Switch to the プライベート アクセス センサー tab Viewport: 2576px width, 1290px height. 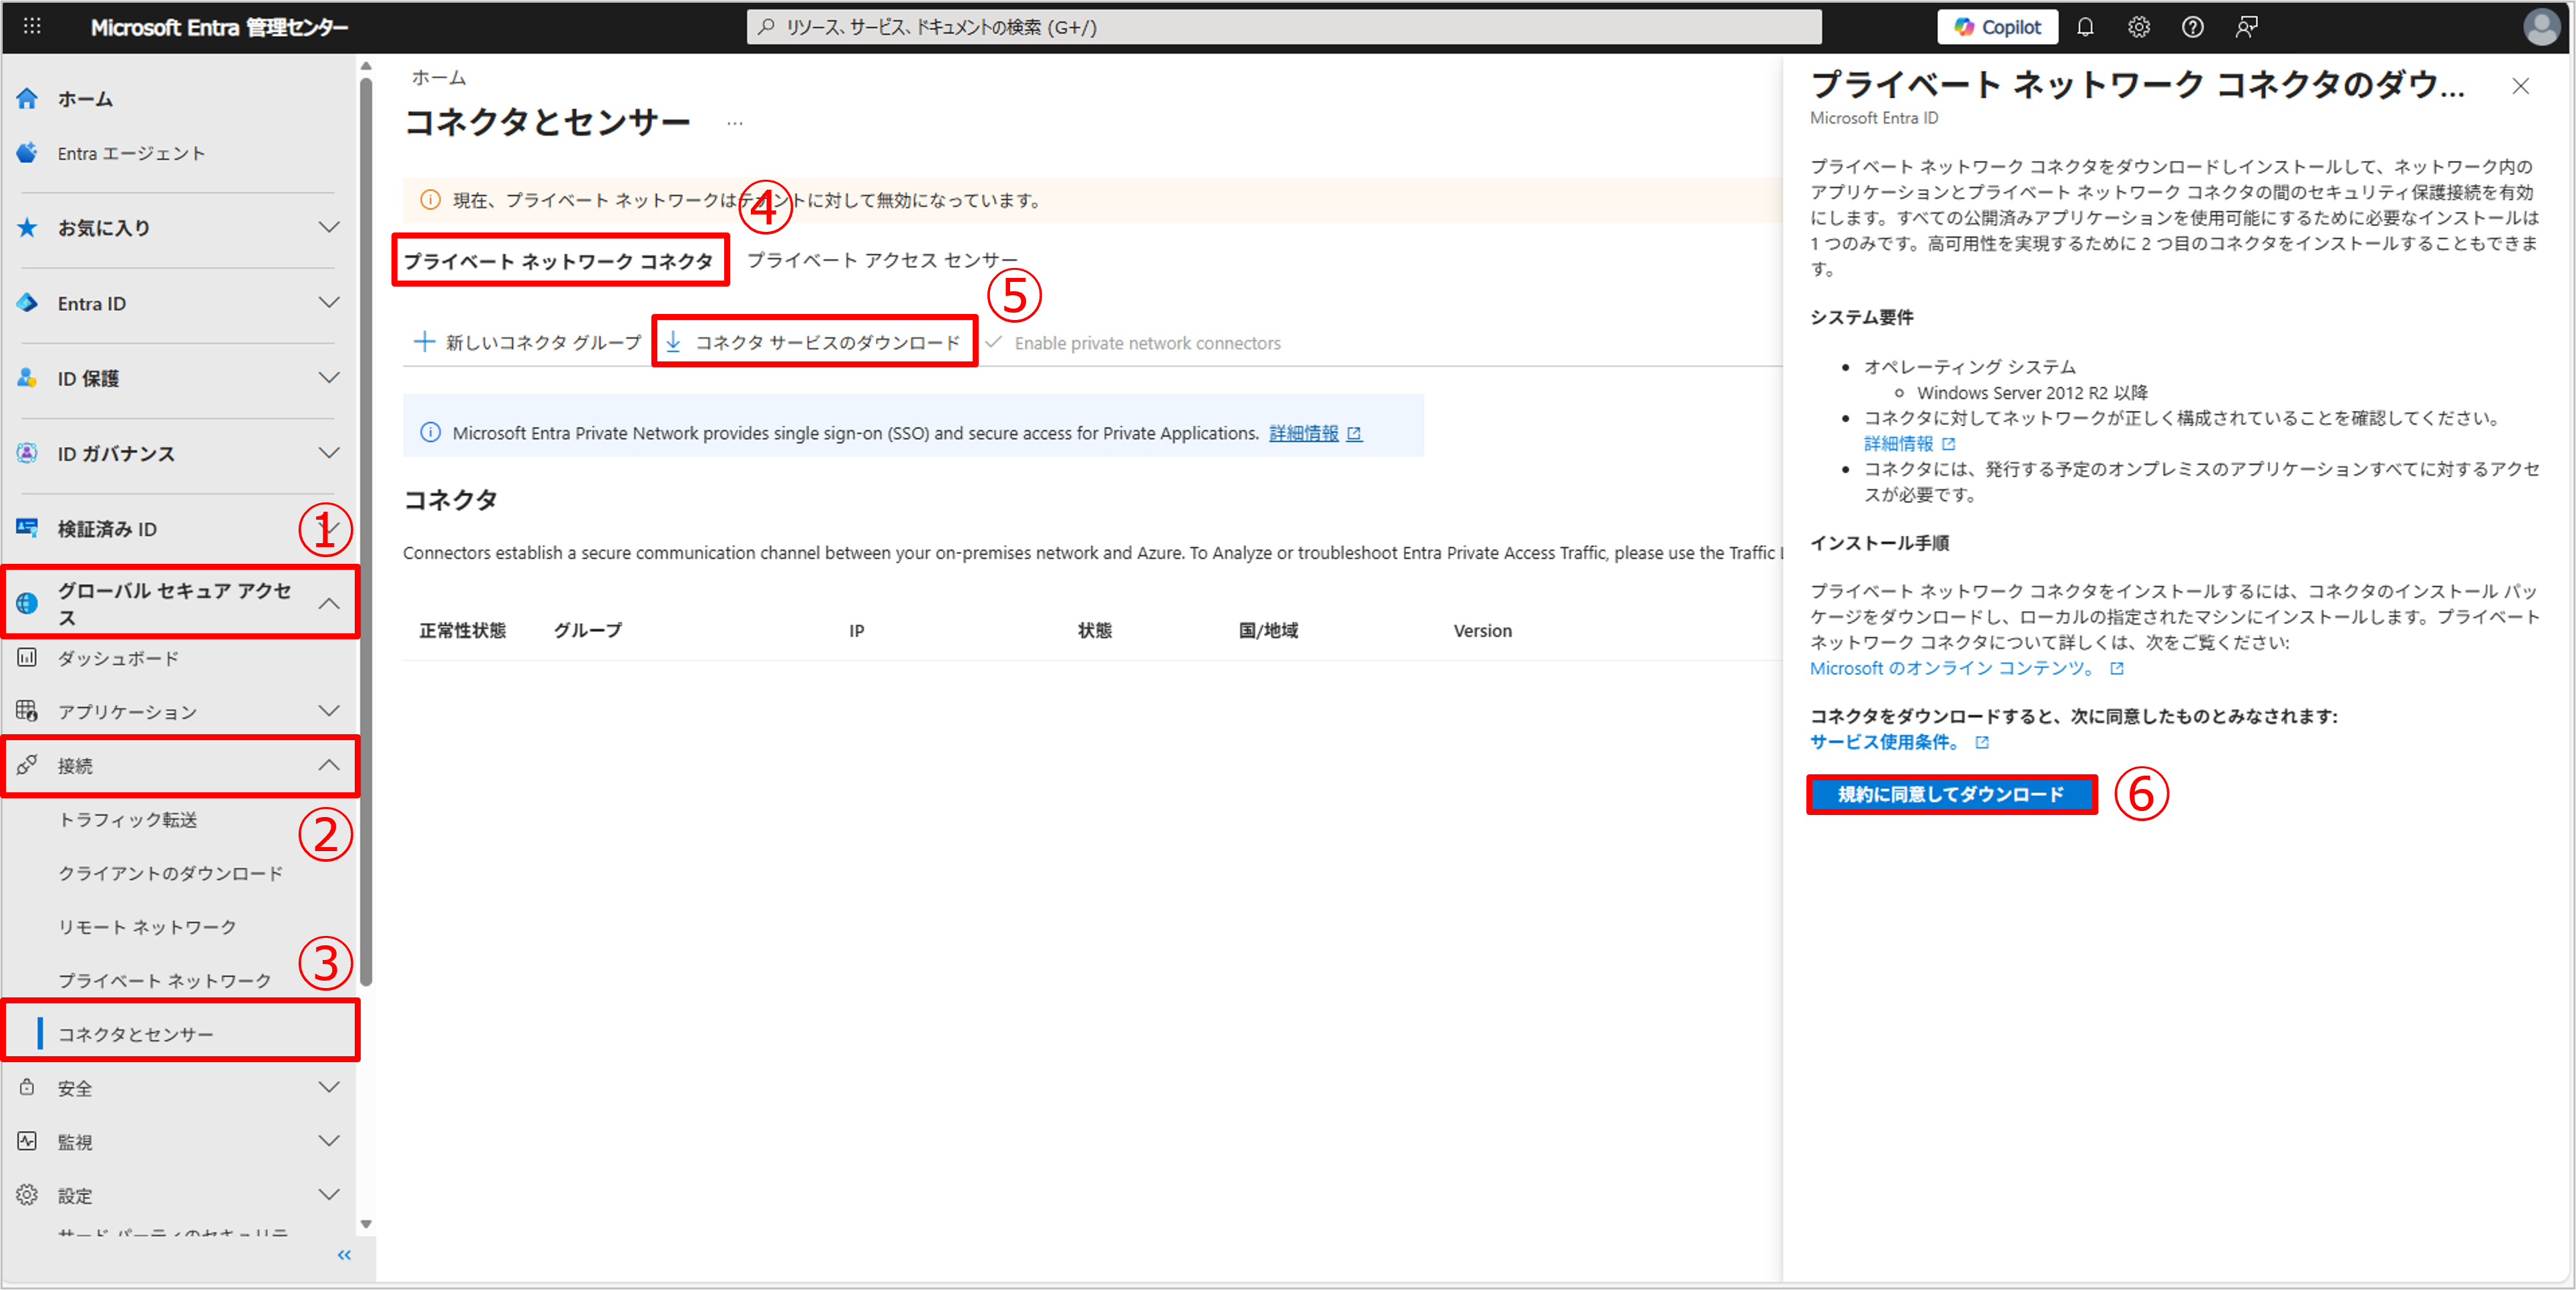pyautogui.click(x=881, y=260)
